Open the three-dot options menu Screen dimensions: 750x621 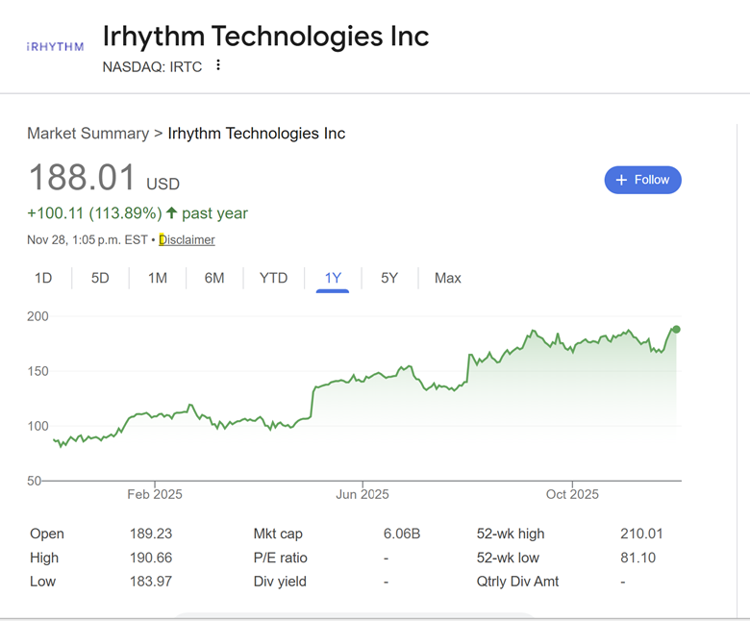(218, 65)
